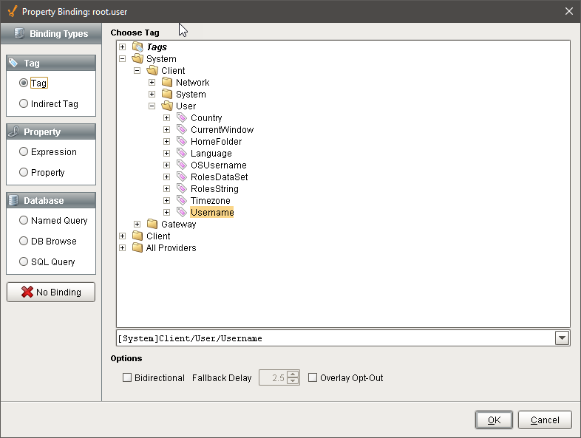
Task: Expand the Gateway folder node
Action: click(137, 224)
